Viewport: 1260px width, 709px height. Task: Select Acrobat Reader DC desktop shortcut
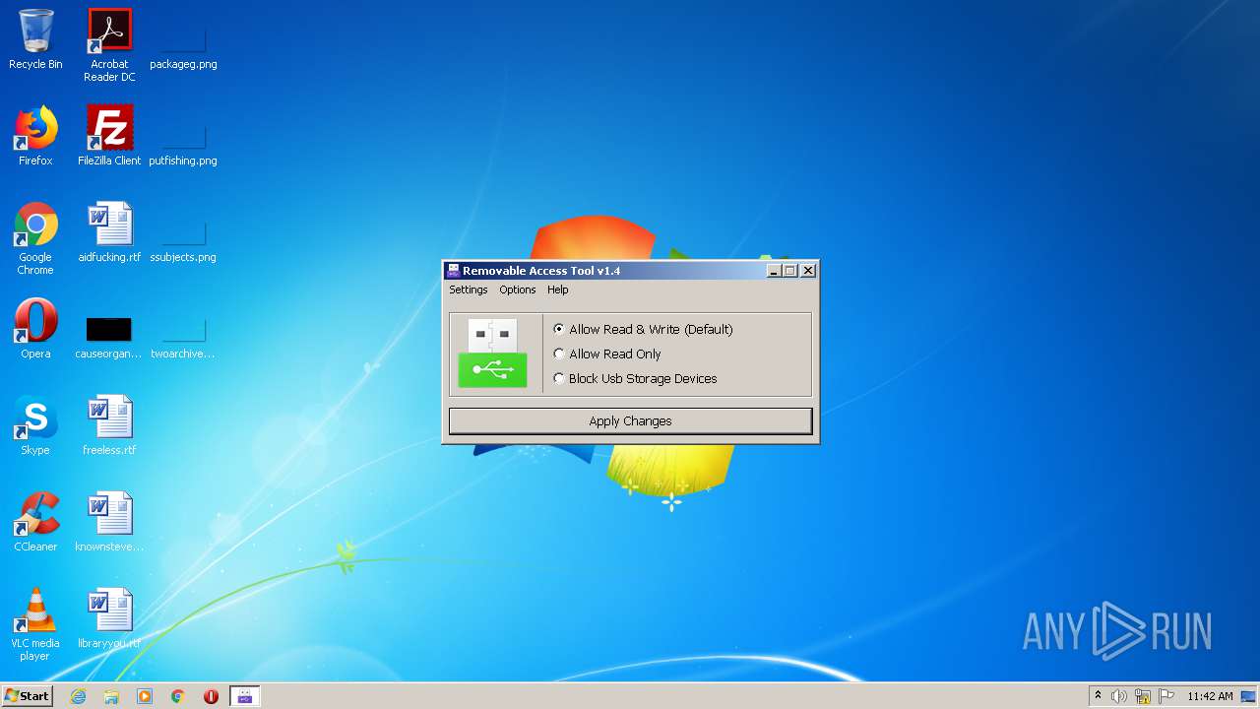pos(109,45)
